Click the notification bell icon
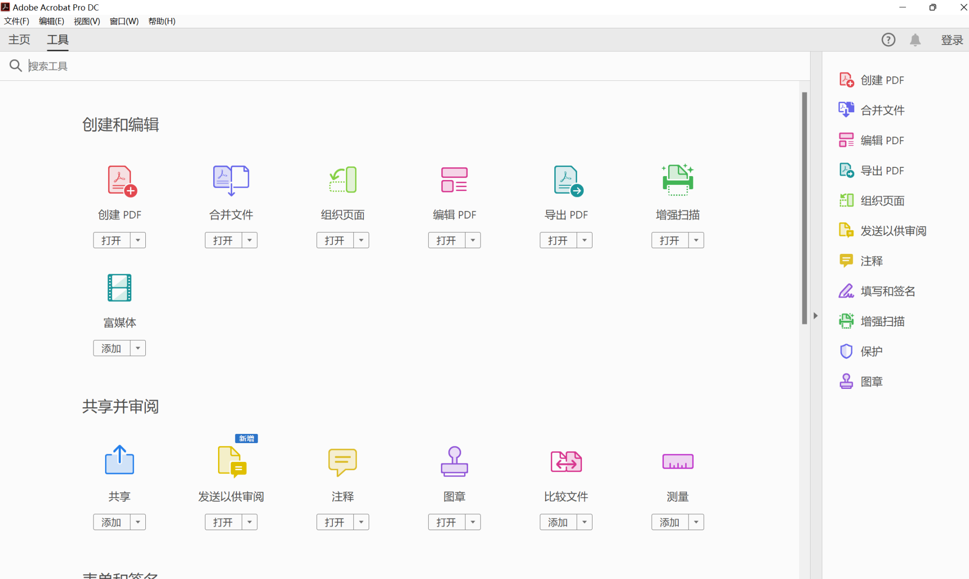The height and width of the screenshot is (579, 969). pyautogui.click(x=915, y=40)
